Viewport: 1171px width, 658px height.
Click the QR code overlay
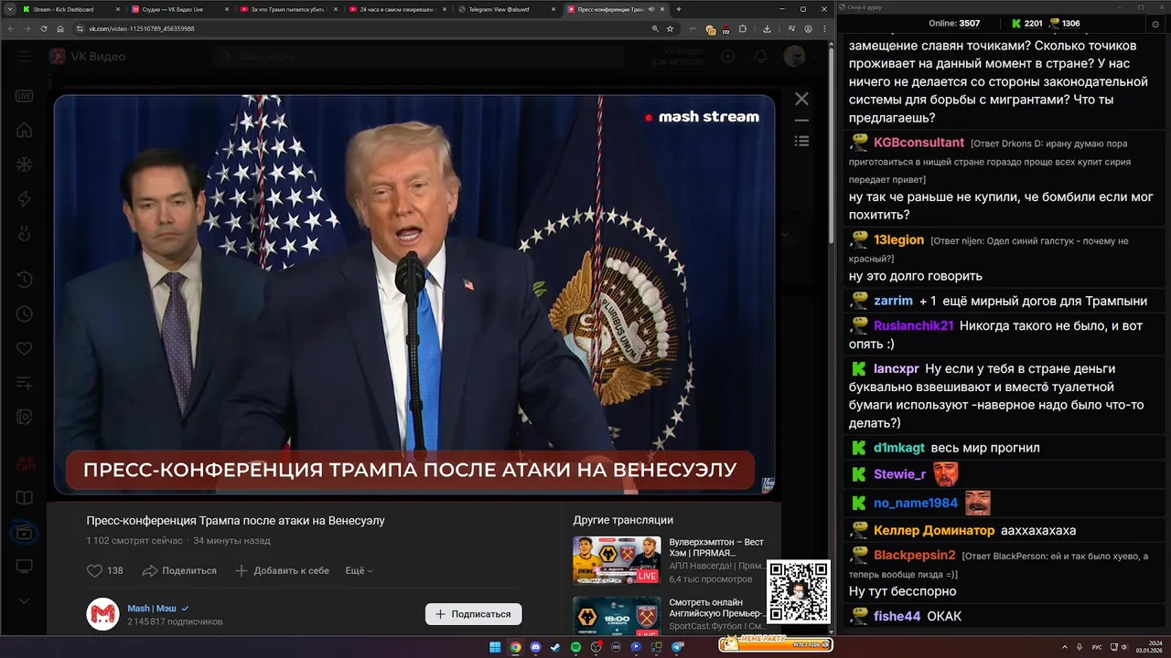pos(799,592)
